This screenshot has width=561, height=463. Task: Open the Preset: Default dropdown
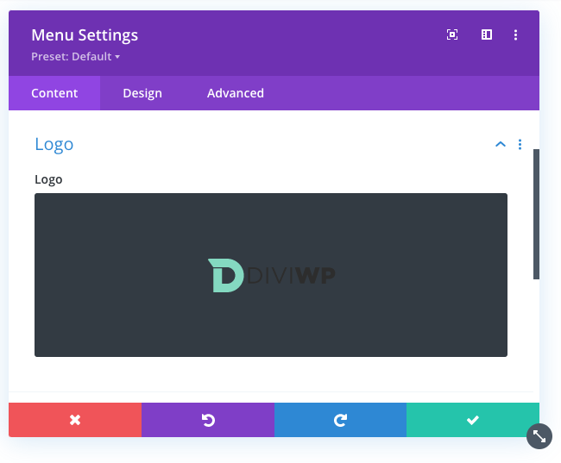75,57
